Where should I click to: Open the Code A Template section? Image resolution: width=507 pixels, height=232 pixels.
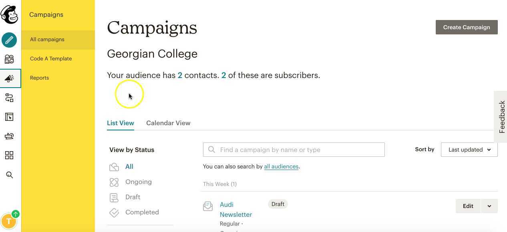tap(51, 58)
